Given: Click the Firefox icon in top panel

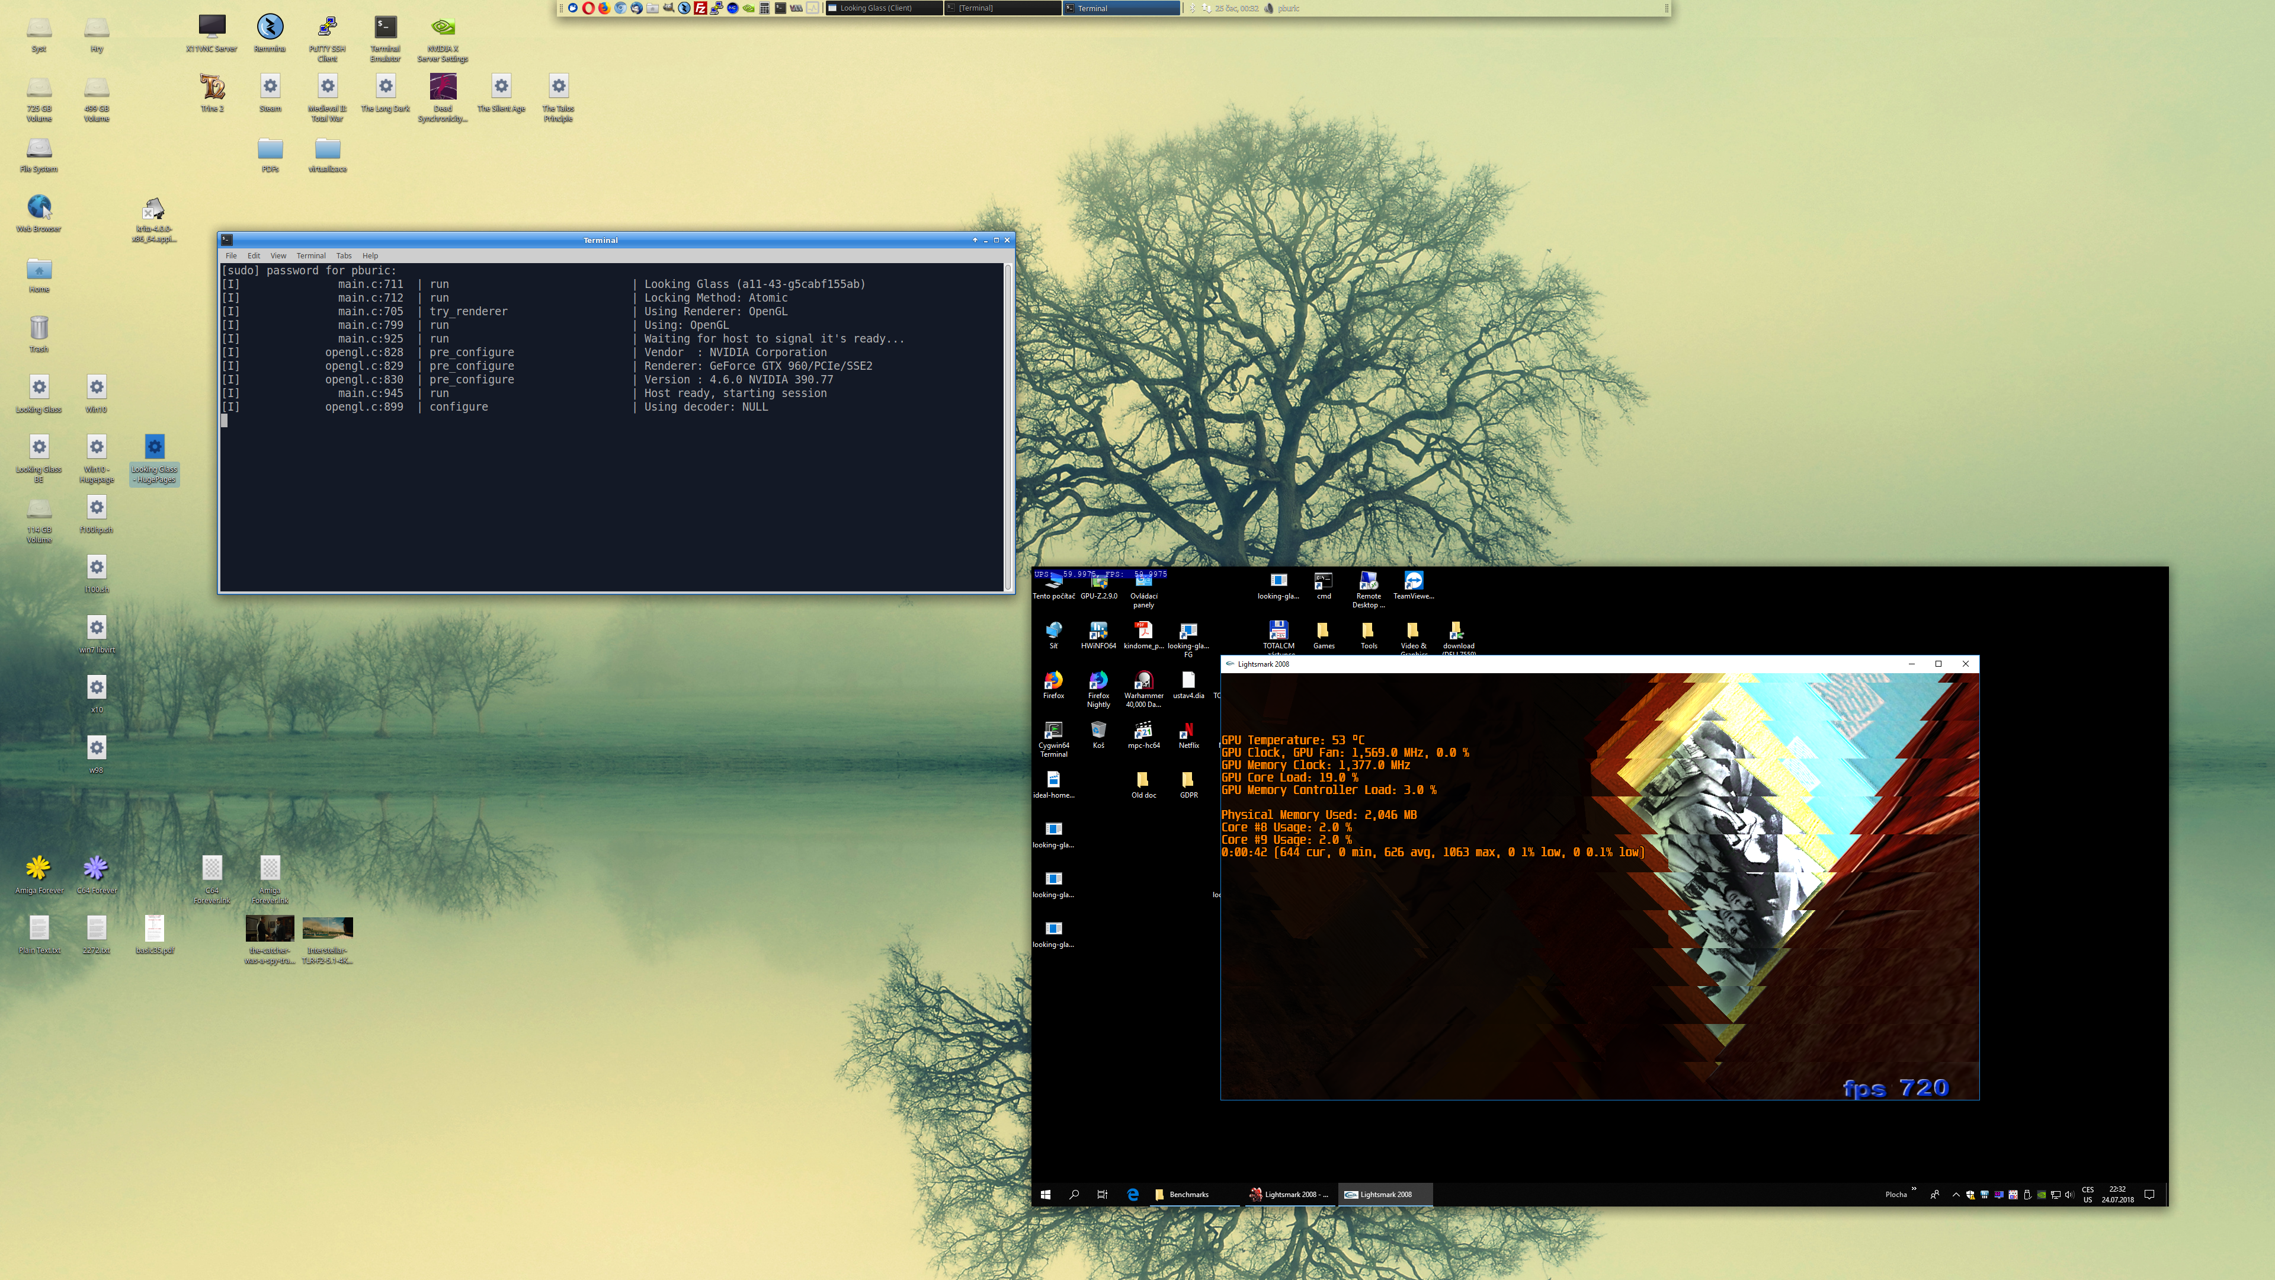Looking at the screenshot, I should (x=604, y=8).
